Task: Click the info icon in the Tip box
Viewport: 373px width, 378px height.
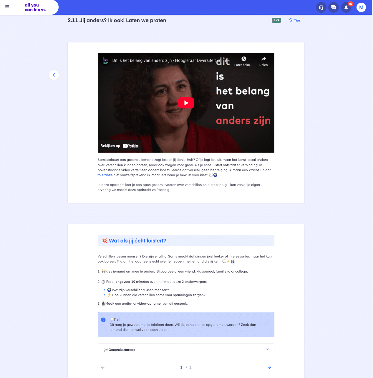Action: [x=103, y=320]
